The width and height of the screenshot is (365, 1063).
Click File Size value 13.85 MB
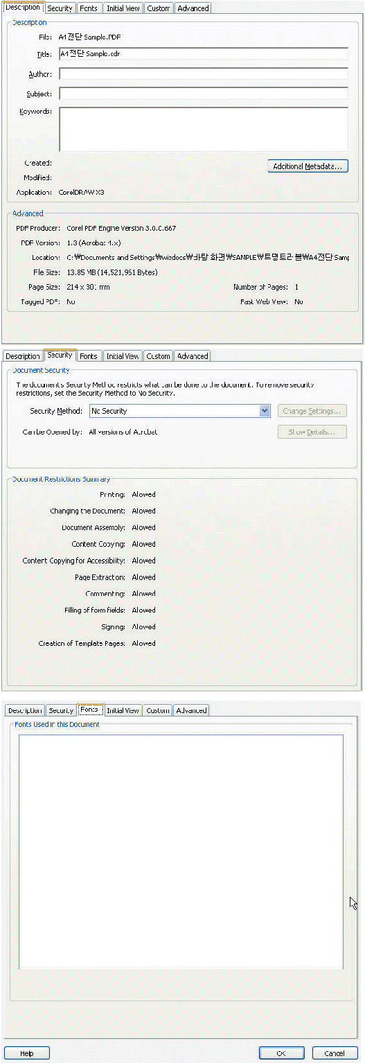[112, 272]
